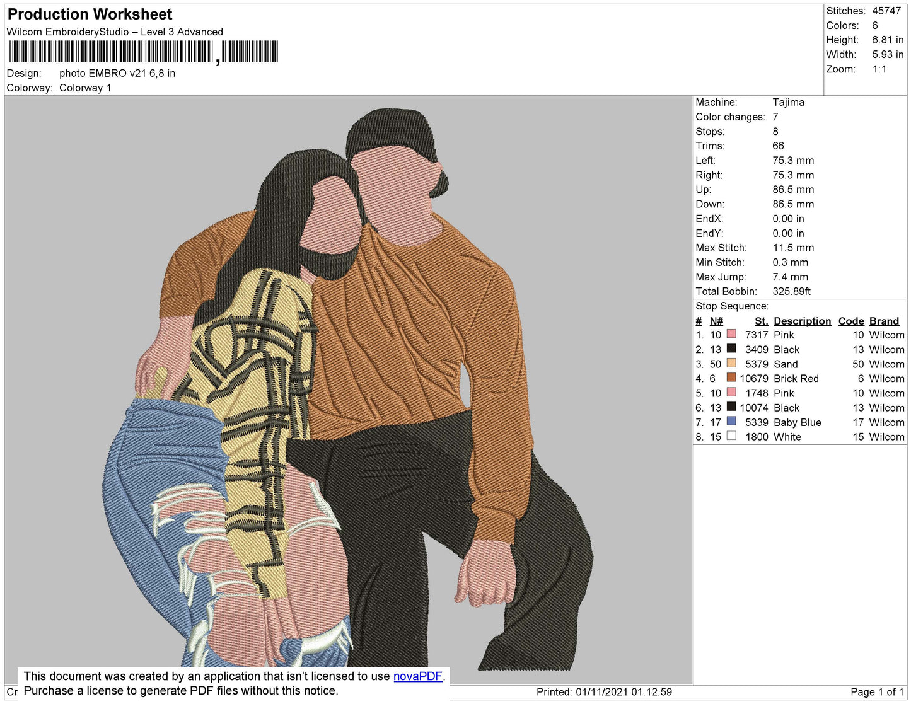Click the embroidery design preview image
The height and width of the screenshot is (704, 911).
(349, 390)
